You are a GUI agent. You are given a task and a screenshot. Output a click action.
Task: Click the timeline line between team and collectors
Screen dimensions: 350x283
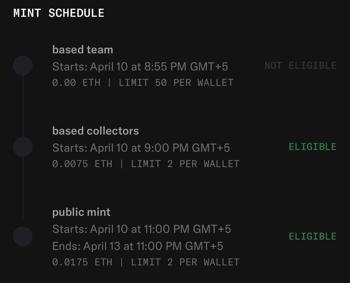[23, 106]
